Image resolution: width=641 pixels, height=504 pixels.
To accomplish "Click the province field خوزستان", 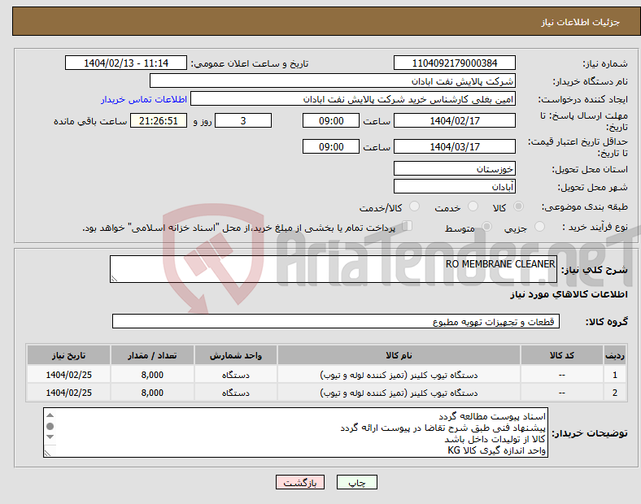I will 454,168.
